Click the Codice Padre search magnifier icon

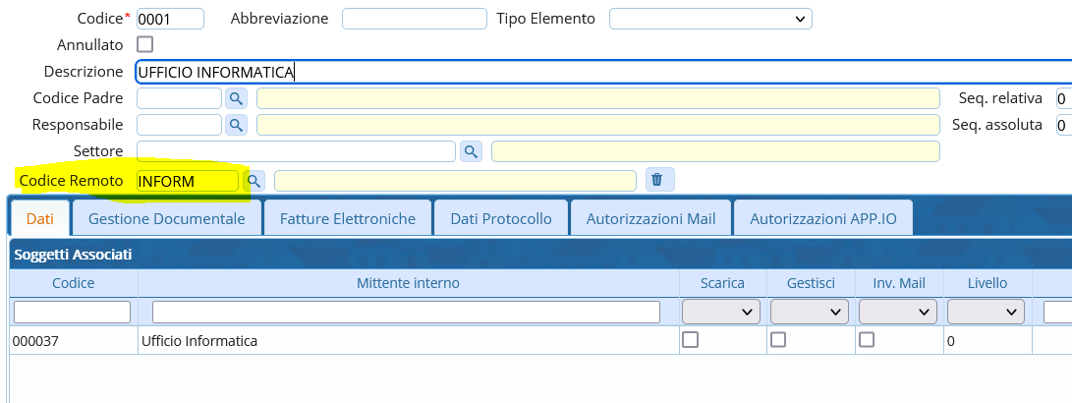point(236,98)
